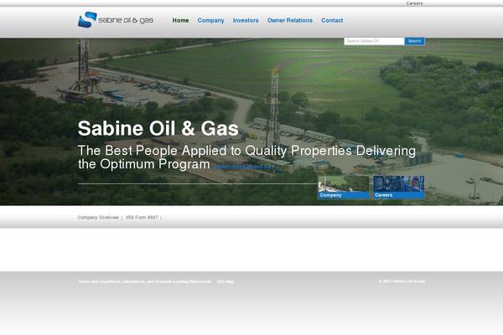This screenshot has height=335, width=503.
Task: Click the copyright Sabine Oil & Gas text
Action: pos(402,281)
